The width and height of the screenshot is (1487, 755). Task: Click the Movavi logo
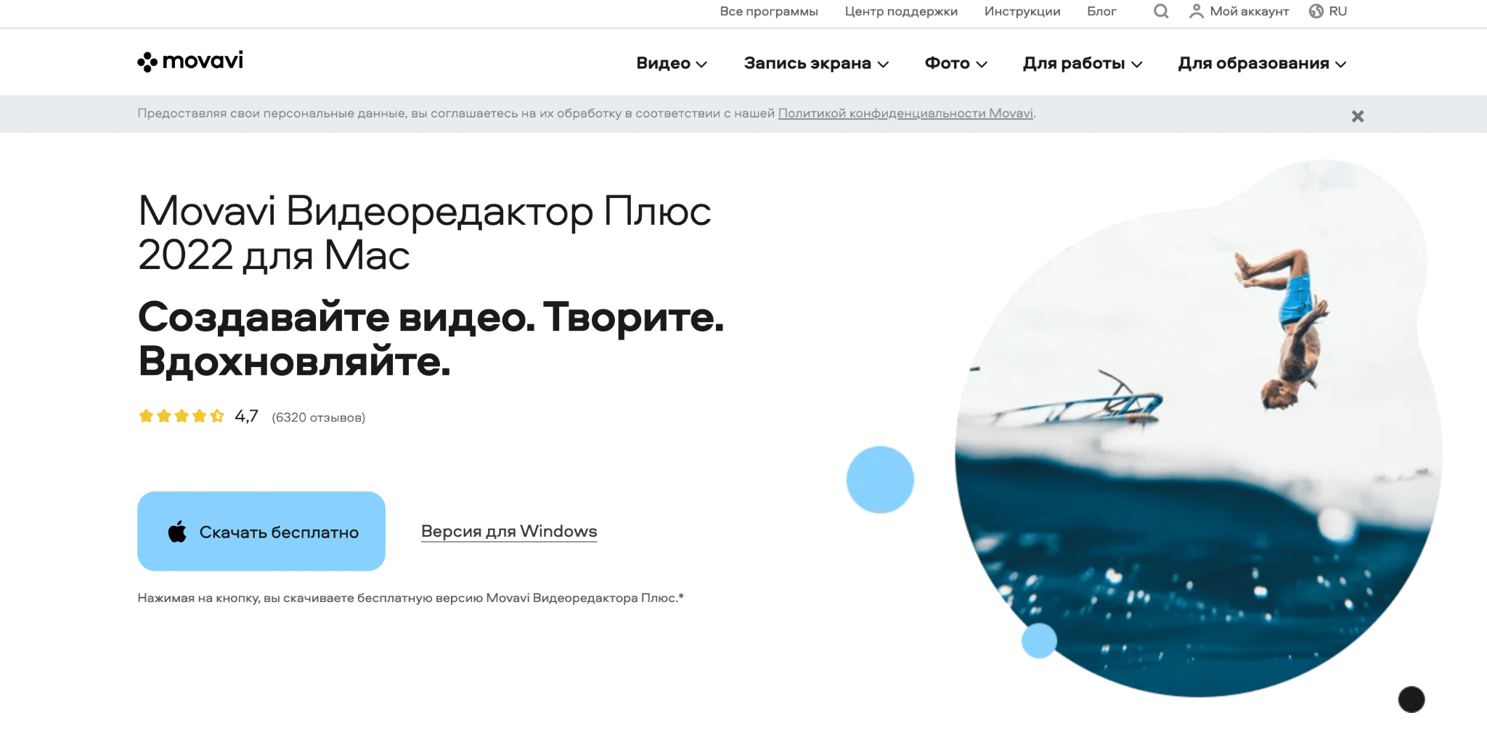click(x=190, y=62)
